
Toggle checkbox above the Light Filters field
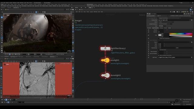(159, 55)
